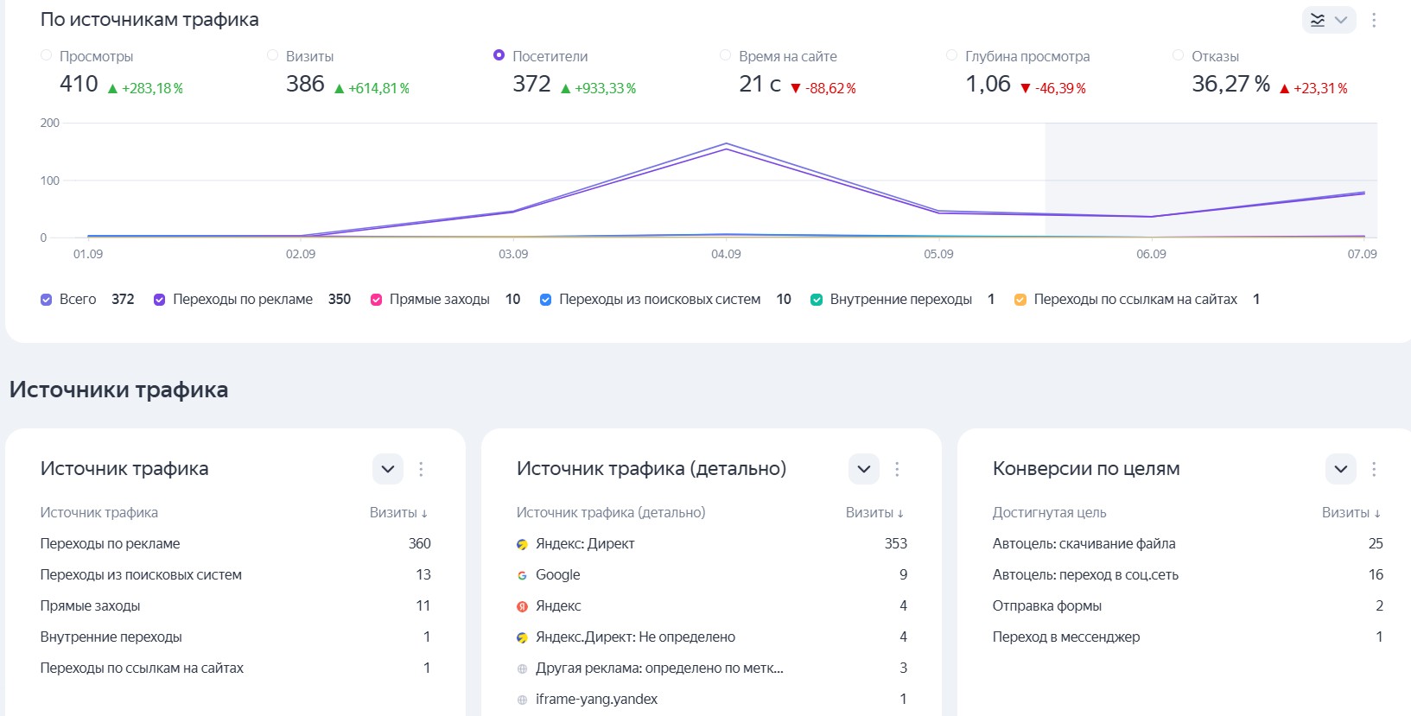The image size is (1411, 716).
Task: Sort by Визиты in Конверсии по целям
Action: point(1351,512)
